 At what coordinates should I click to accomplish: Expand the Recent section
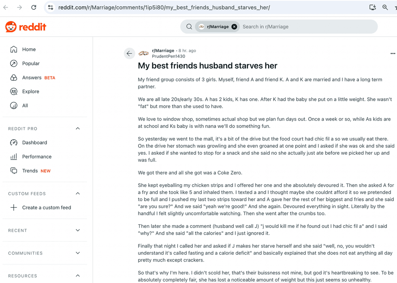78,230
